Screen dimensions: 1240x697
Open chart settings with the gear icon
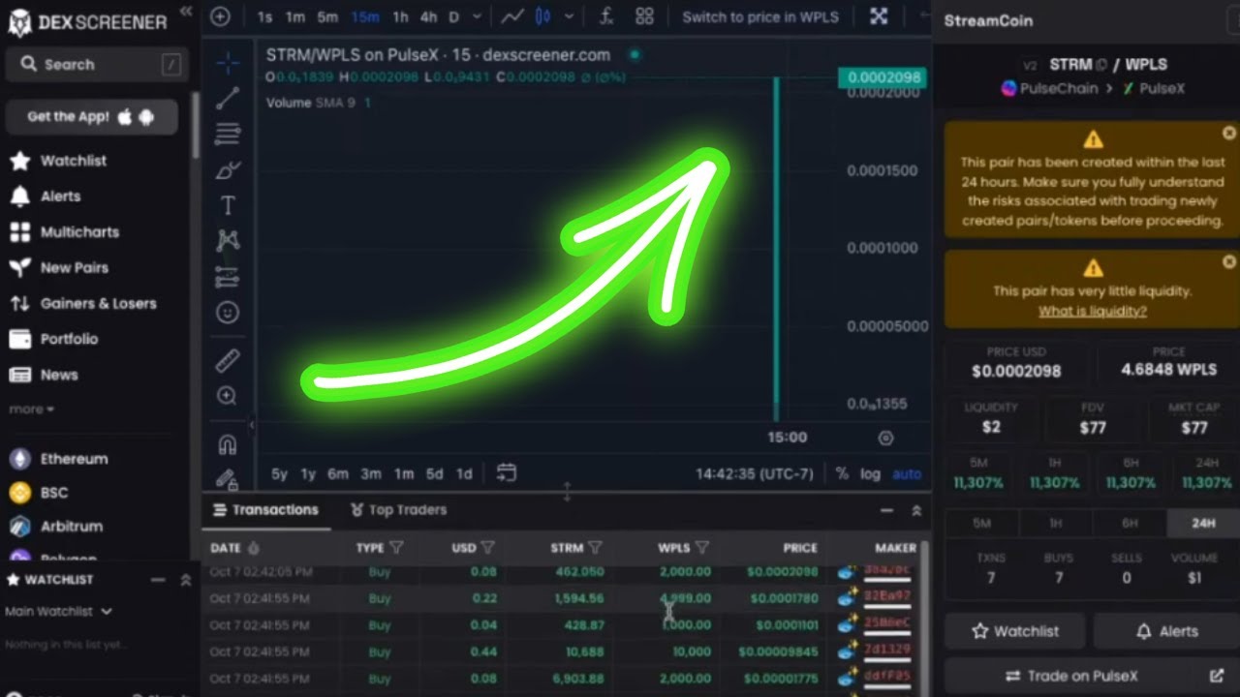(885, 438)
